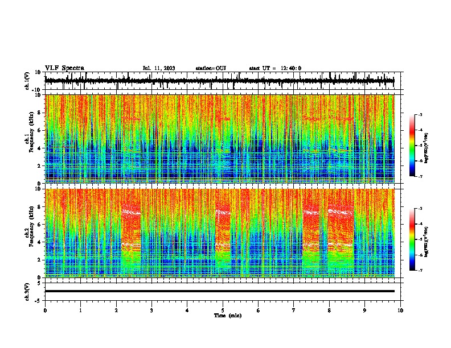The image size is (451, 348).
Task: Click the ch.2 "Frequency (kHz)" axis label
Action: pyautogui.click(x=31, y=226)
